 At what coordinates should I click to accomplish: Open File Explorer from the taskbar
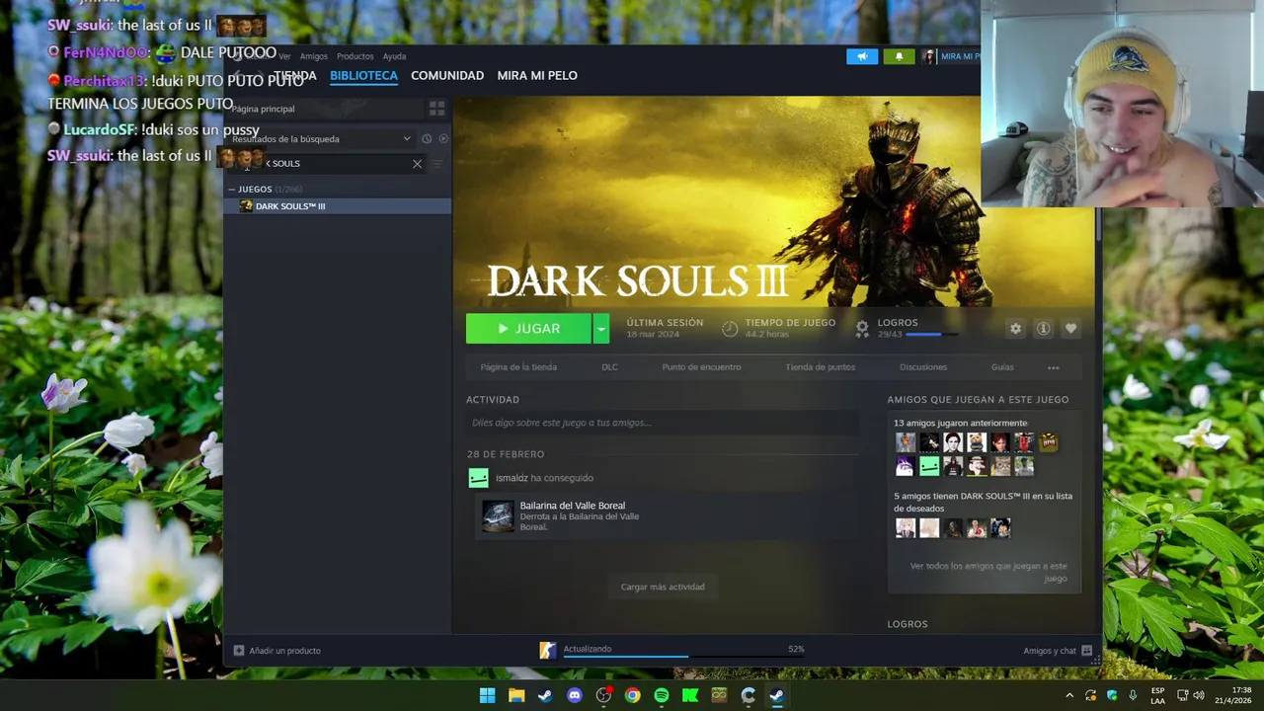516,695
